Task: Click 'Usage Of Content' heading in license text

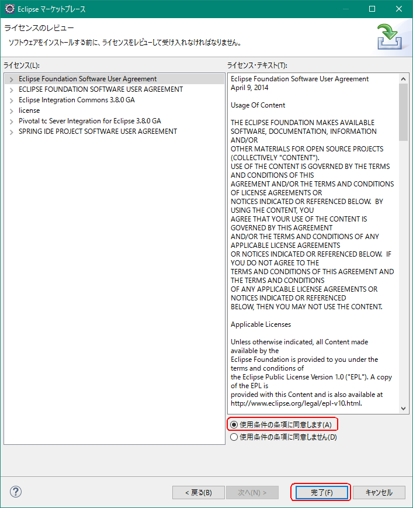Action: coord(258,105)
